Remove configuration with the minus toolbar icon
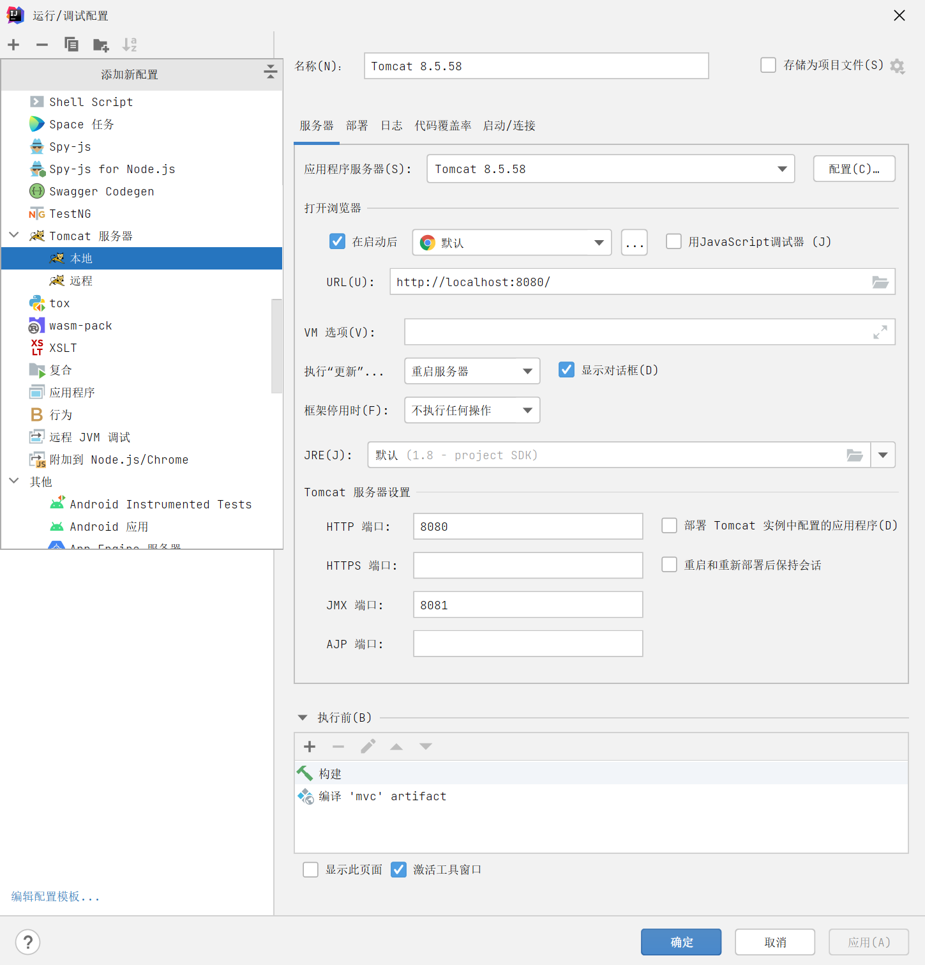 (42, 45)
